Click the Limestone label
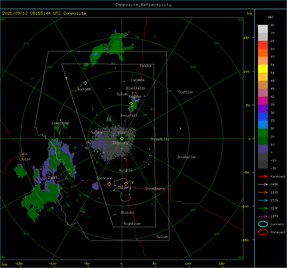Image resolution: width=287 pixels, height=268 pixels. 60,123
